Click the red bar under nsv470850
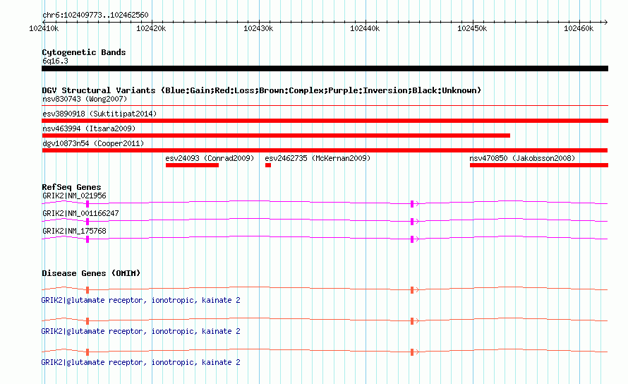This screenshot has width=628, height=384. click(x=539, y=165)
